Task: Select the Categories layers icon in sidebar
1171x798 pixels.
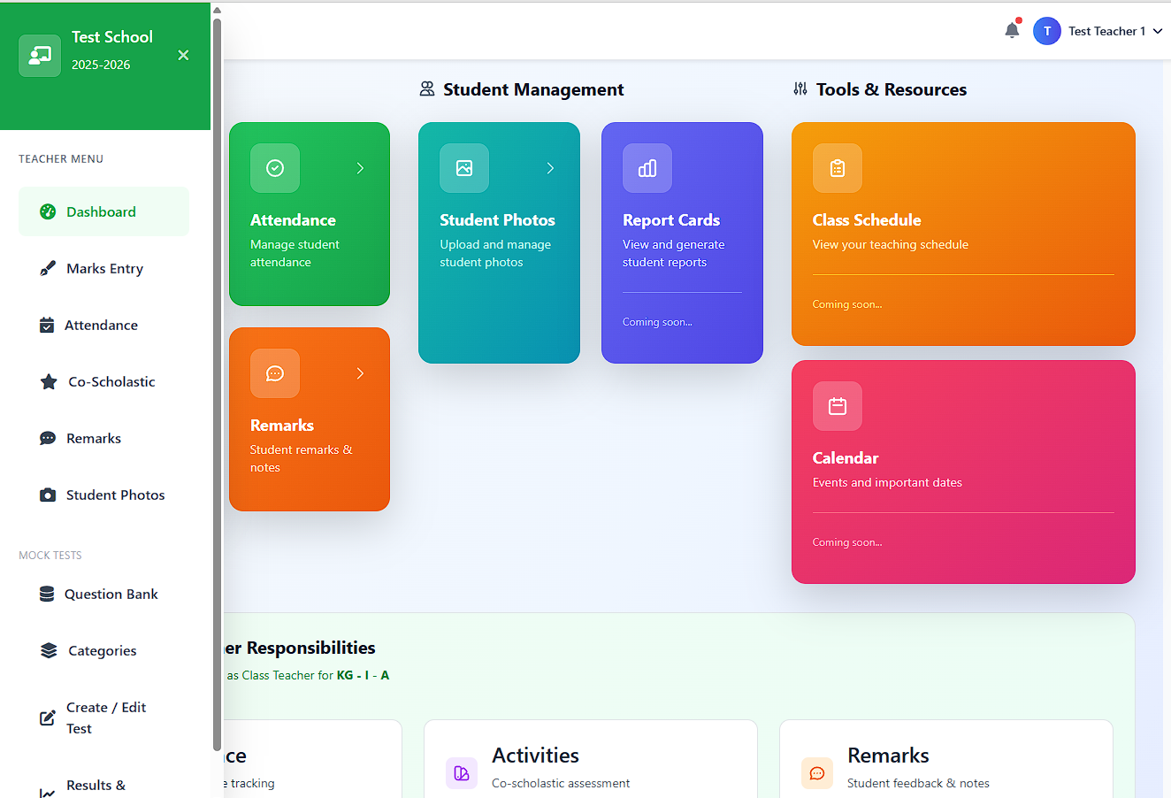Action: [47, 650]
